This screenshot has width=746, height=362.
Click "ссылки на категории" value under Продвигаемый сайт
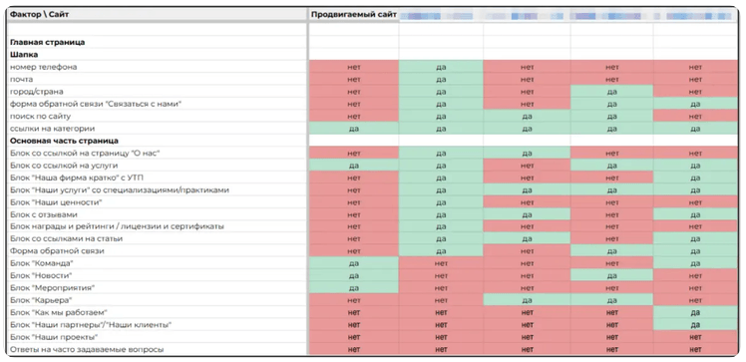coord(353,129)
